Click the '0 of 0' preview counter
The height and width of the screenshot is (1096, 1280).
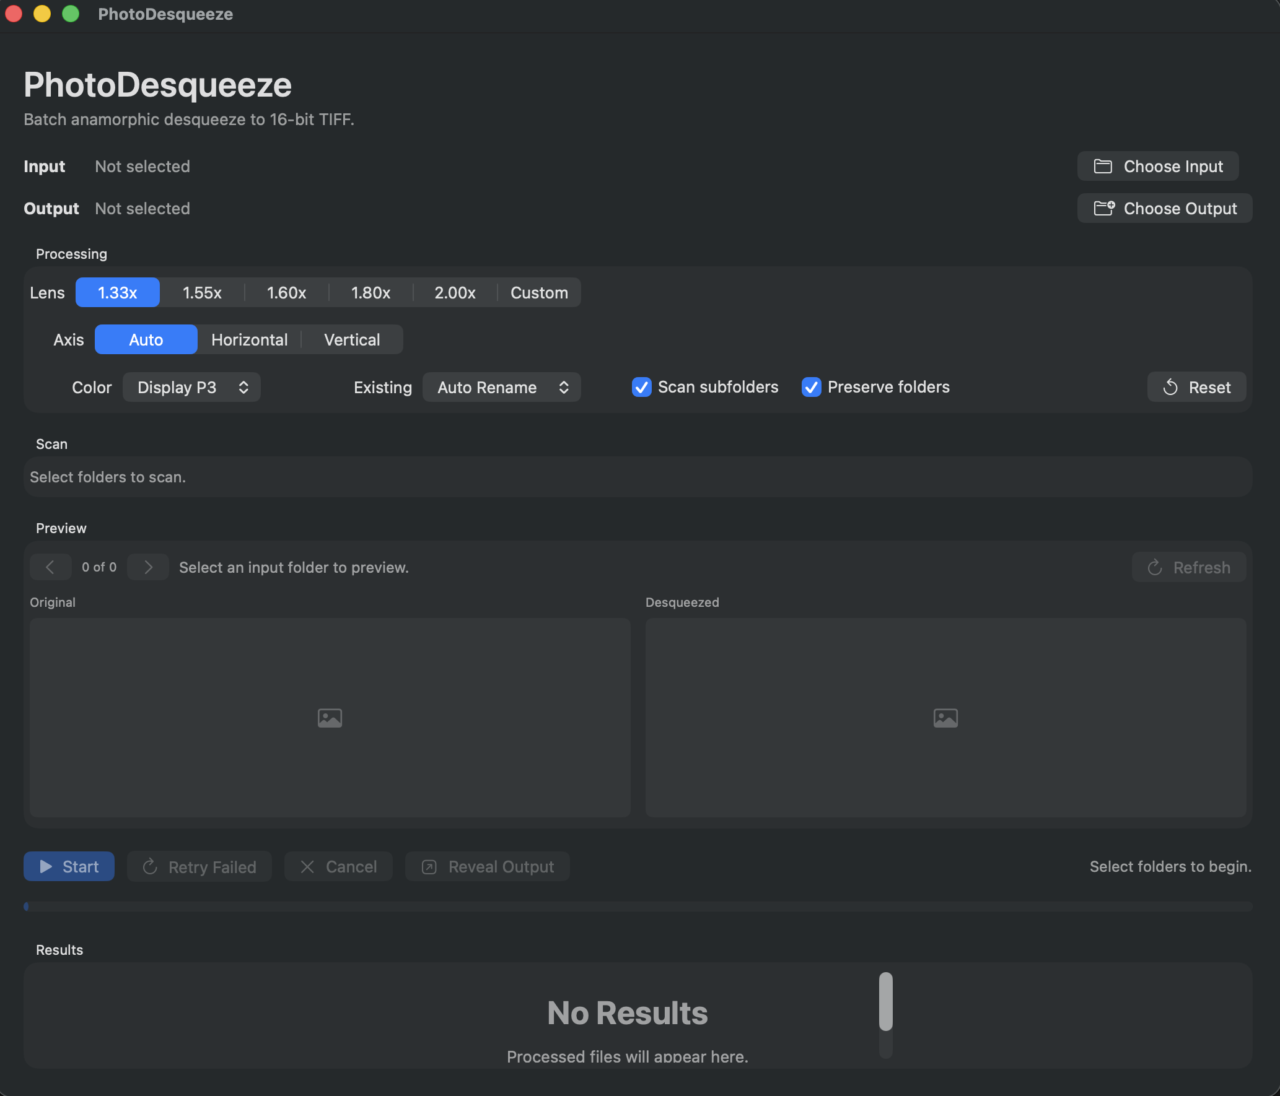[x=99, y=567]
